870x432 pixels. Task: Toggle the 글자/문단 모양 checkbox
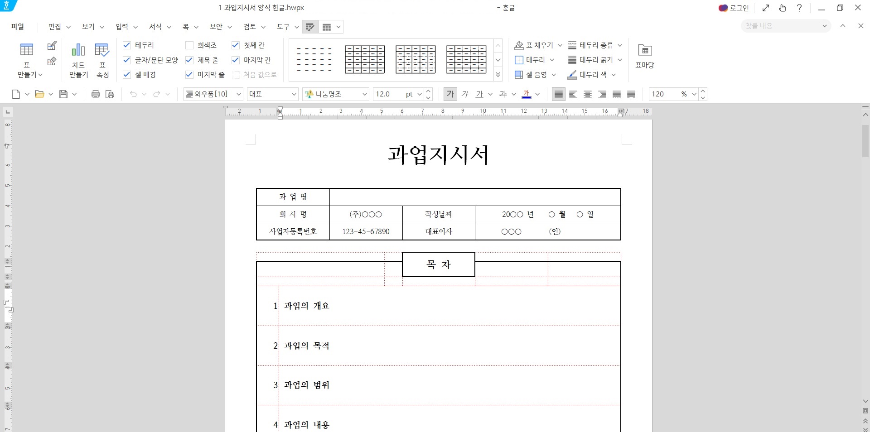127,60
